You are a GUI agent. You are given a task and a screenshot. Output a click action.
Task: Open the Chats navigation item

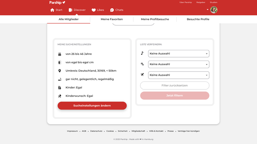(x=117, y=10)
